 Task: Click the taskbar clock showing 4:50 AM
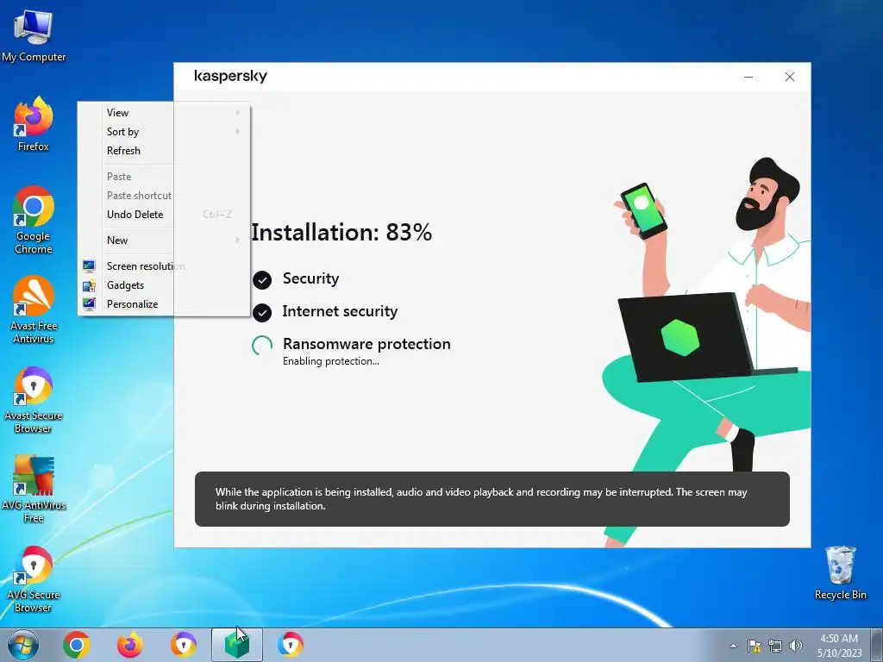pos(839,645)
